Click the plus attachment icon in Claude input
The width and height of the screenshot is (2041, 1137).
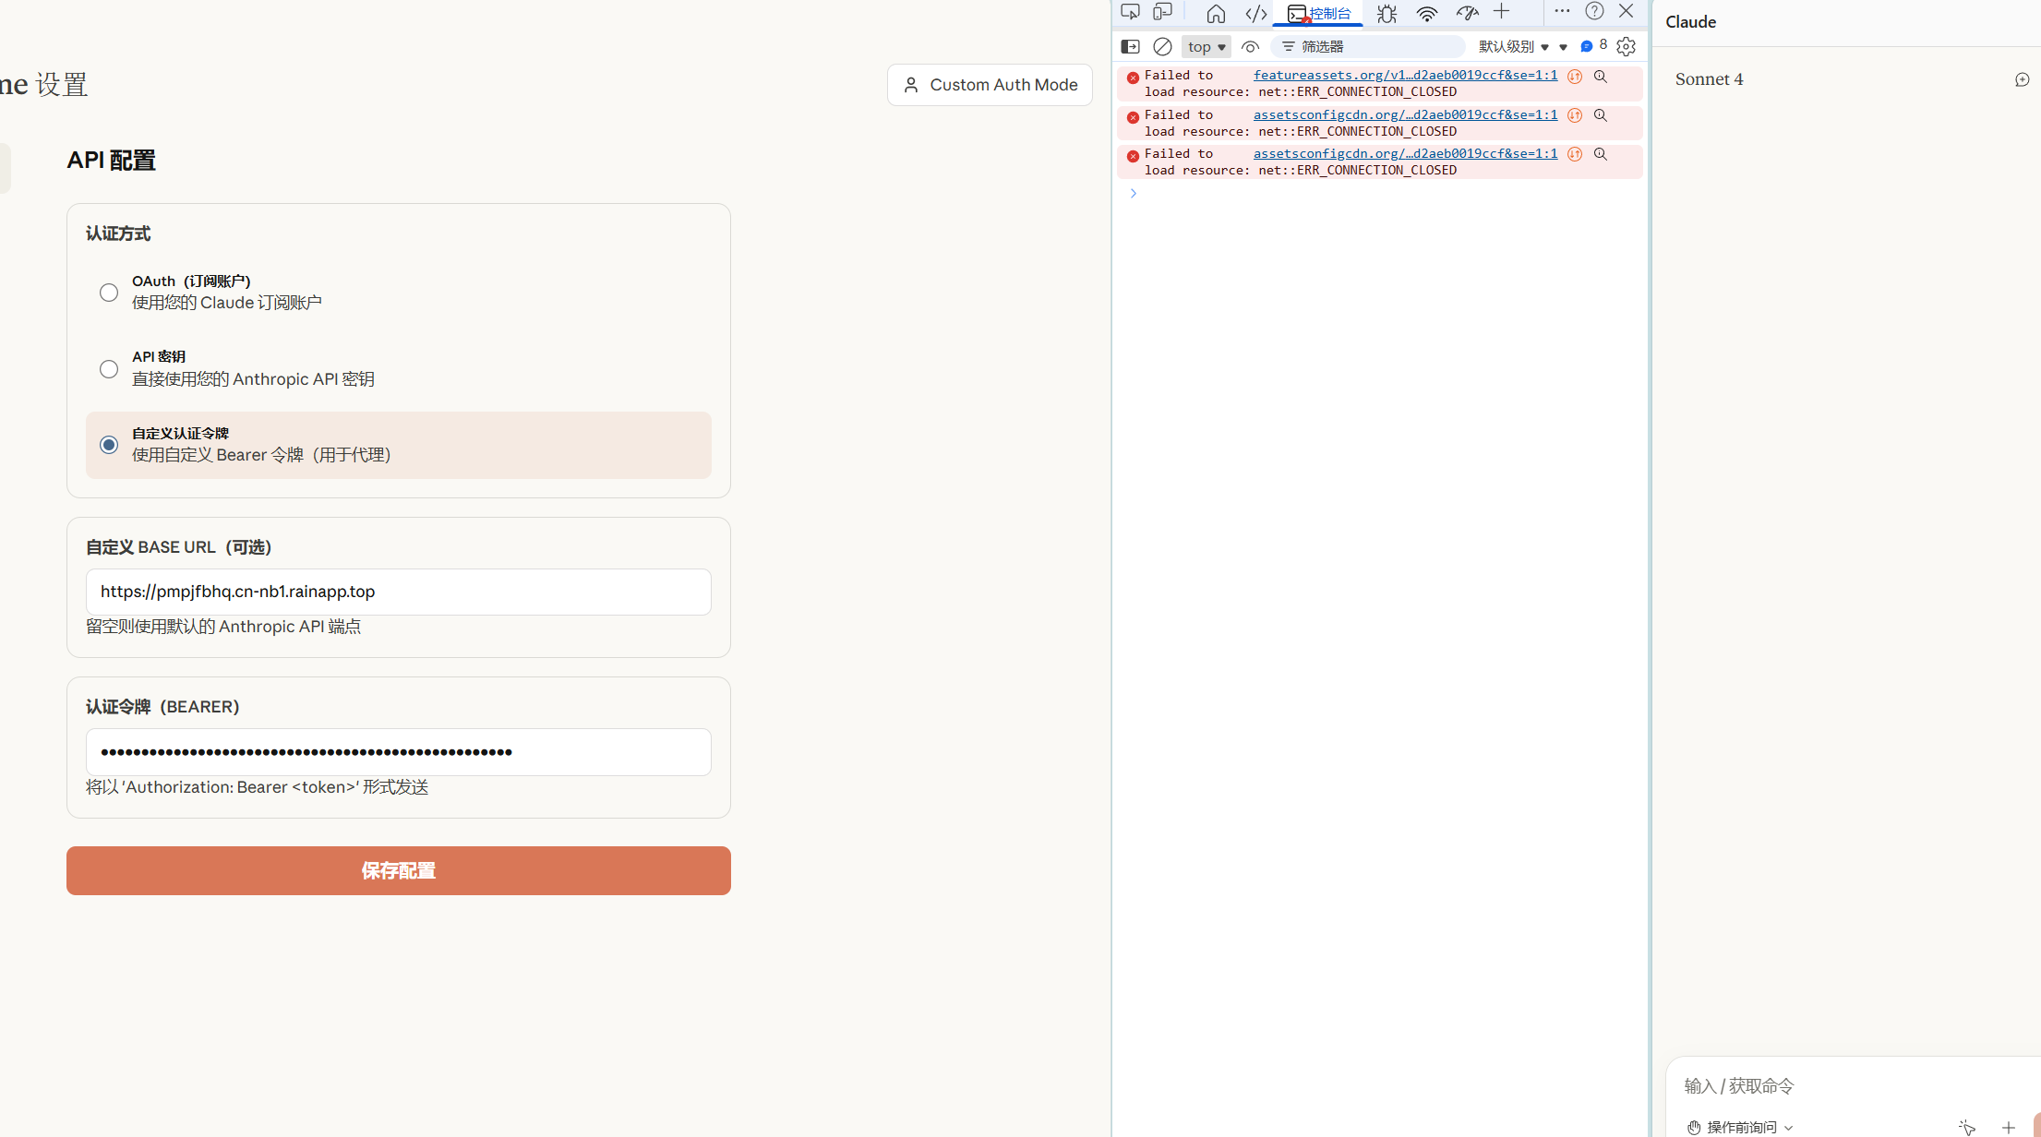pos(2009,1127)
